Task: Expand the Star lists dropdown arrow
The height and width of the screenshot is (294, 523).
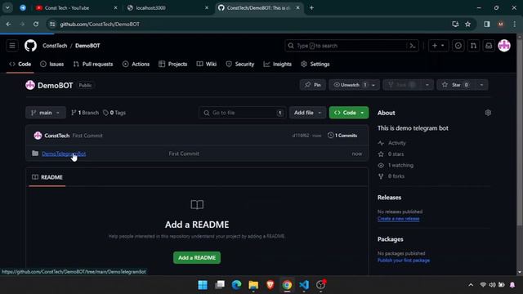Action: pos(481,85)
